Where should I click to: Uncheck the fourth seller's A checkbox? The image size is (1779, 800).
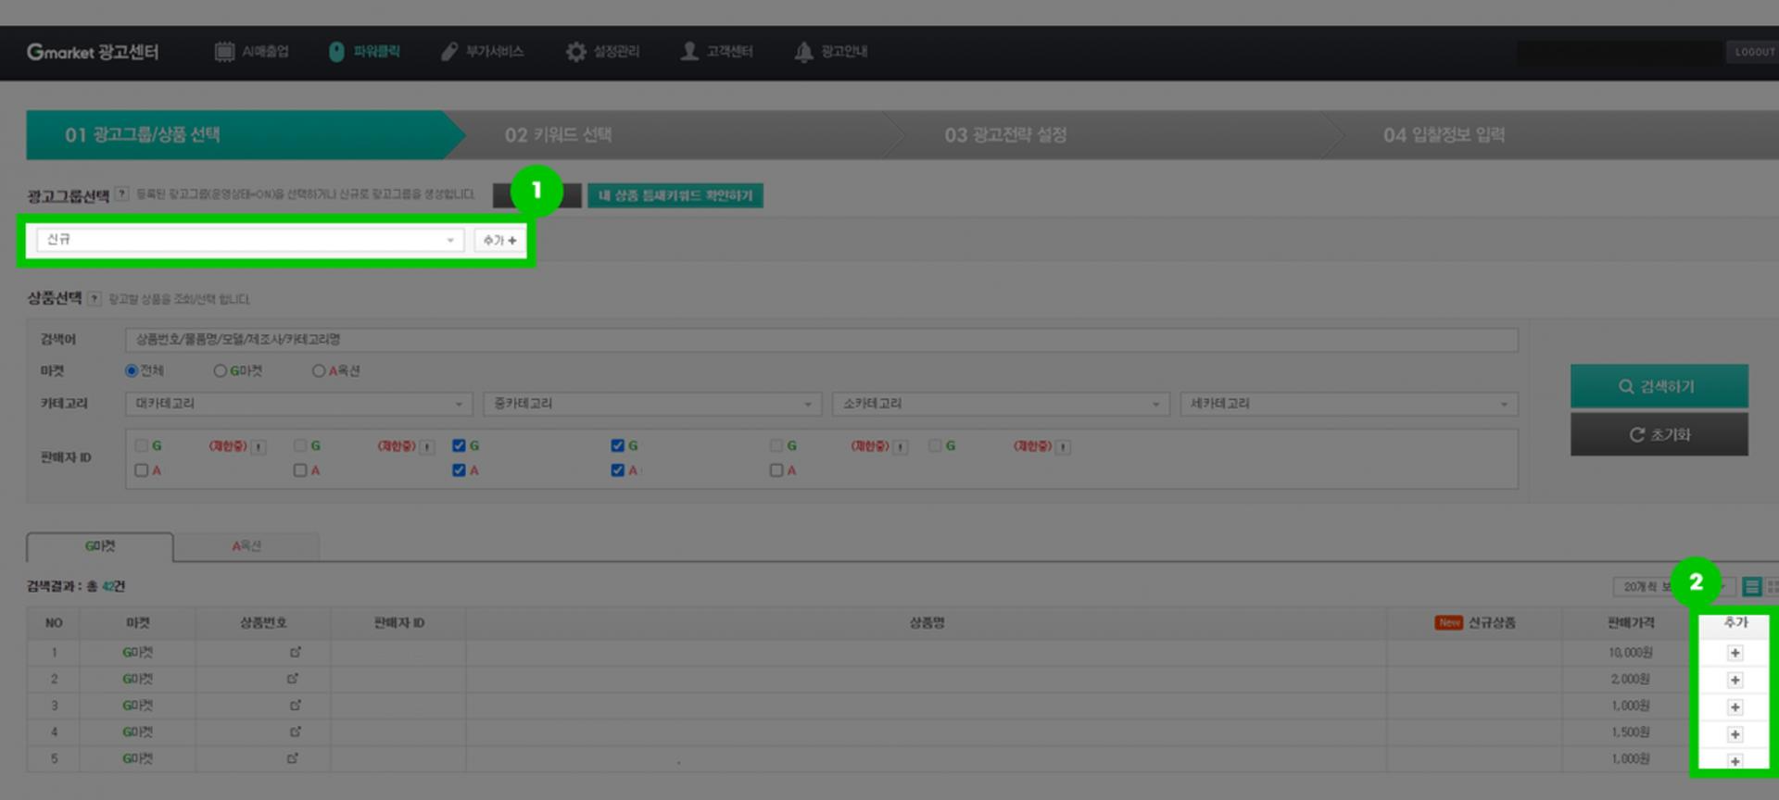(617, 470)
